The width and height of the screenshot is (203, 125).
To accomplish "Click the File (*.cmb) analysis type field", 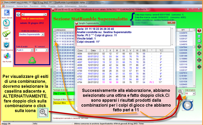I will 63,93.
